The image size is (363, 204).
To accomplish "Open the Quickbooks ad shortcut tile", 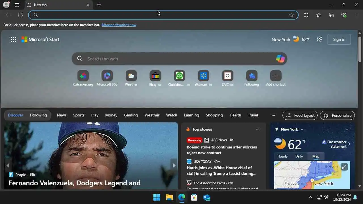I will (x=179, y=78).
